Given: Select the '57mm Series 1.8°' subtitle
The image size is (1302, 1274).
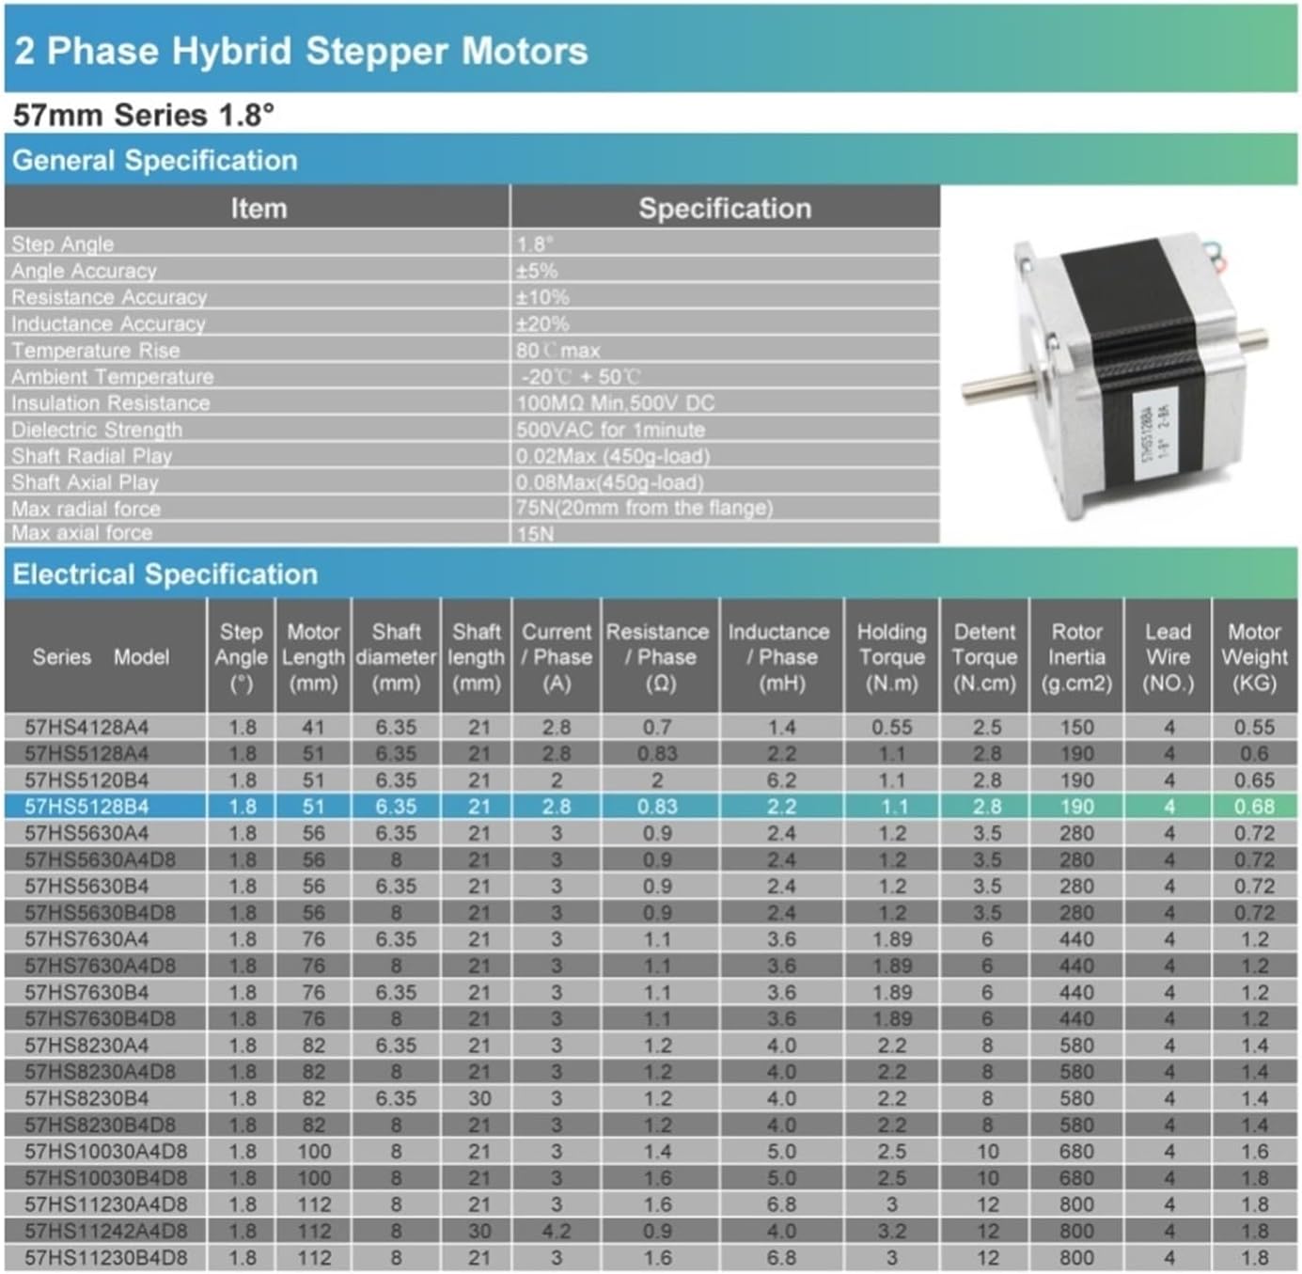Looking at the screenshot, I should [144, 115].
